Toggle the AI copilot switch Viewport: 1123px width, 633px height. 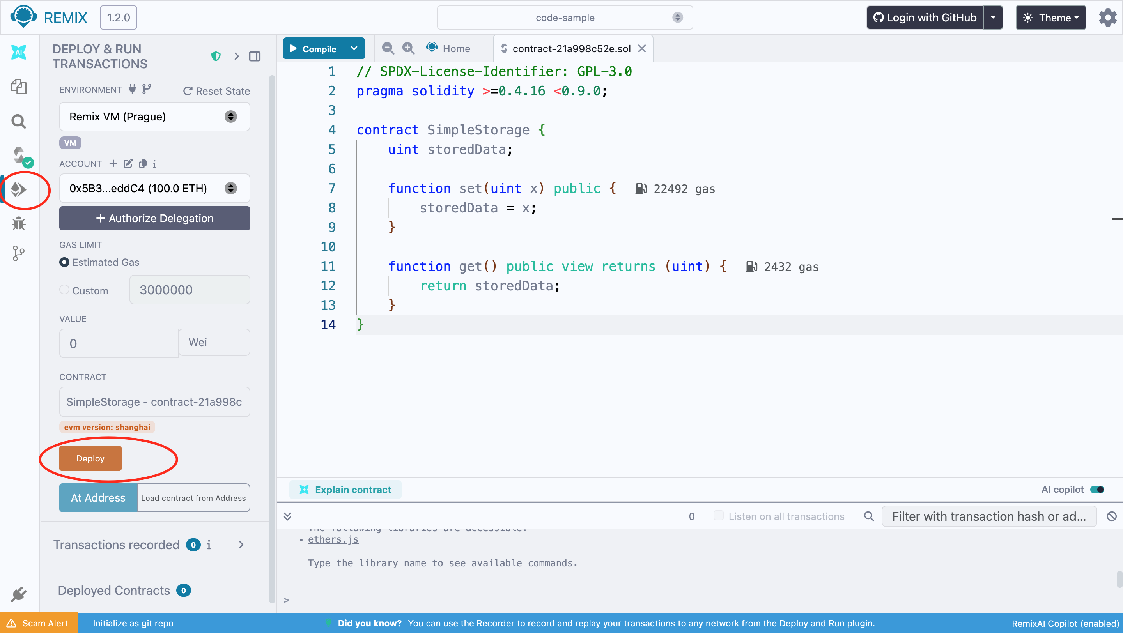pyautogui.click(x=1097, y=489)
